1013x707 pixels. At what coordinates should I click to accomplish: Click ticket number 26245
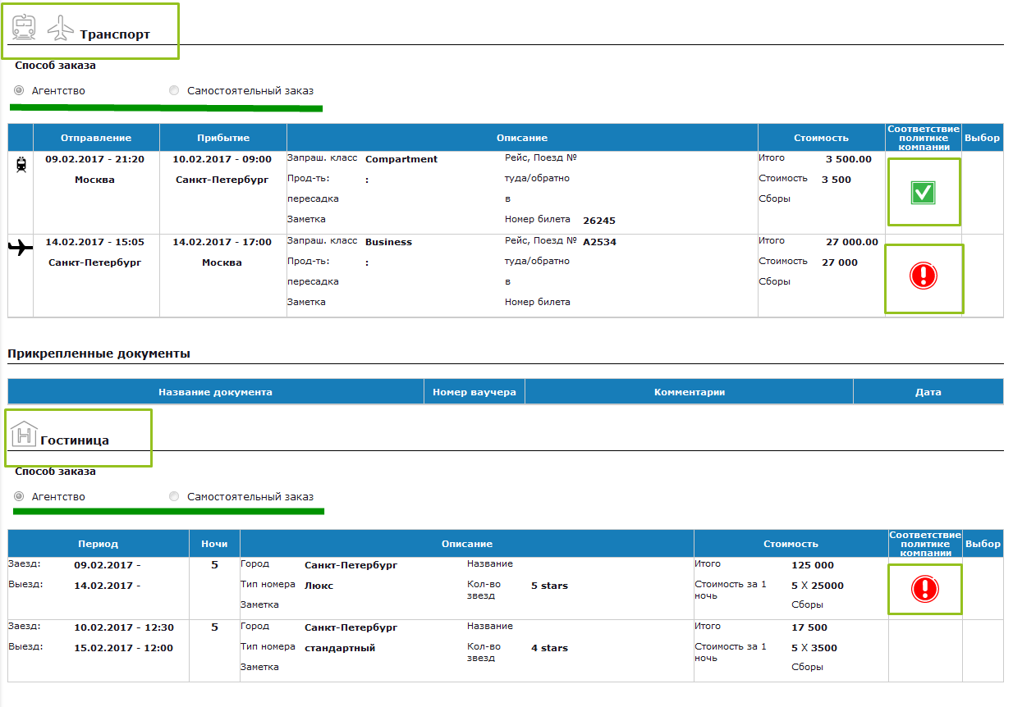point(598,221)
